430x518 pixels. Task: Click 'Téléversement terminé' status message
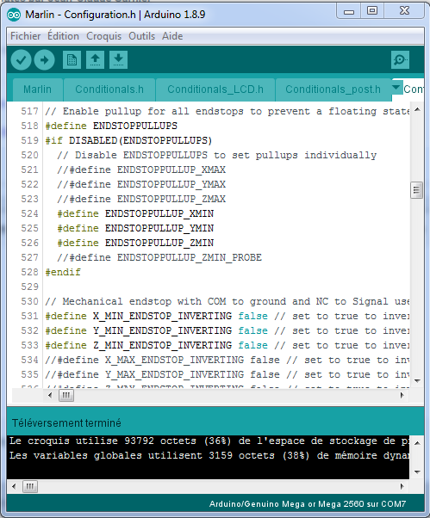click(66, 423)
